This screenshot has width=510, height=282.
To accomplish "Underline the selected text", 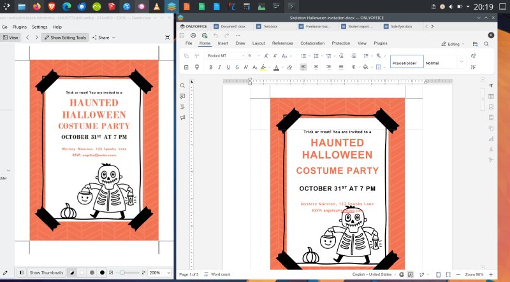I will click(x=228, y=67).
